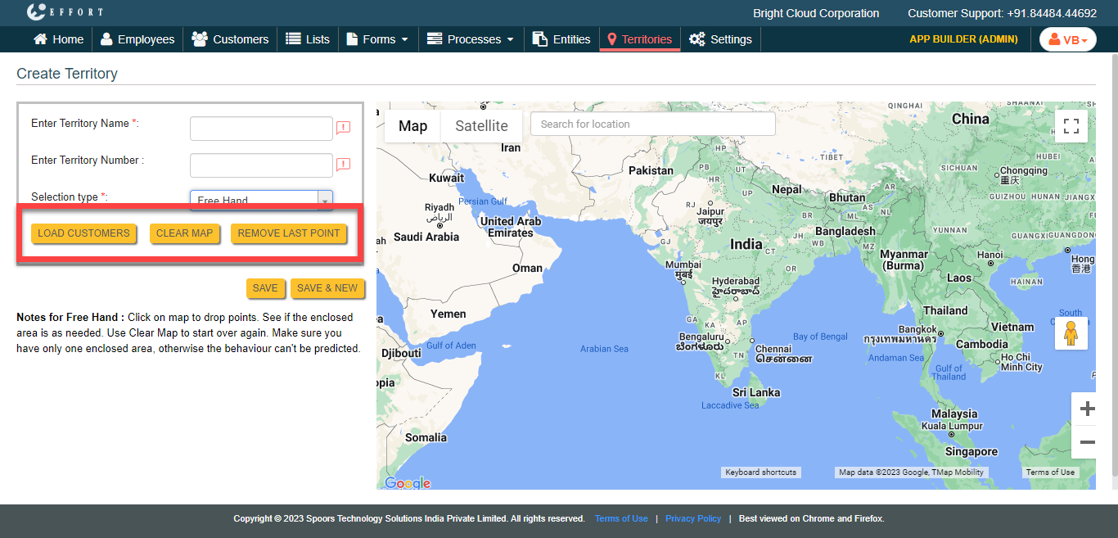Go to the Employees menu
The height and width of the screenshot is (538, 1118).
(x=137, y=39)
